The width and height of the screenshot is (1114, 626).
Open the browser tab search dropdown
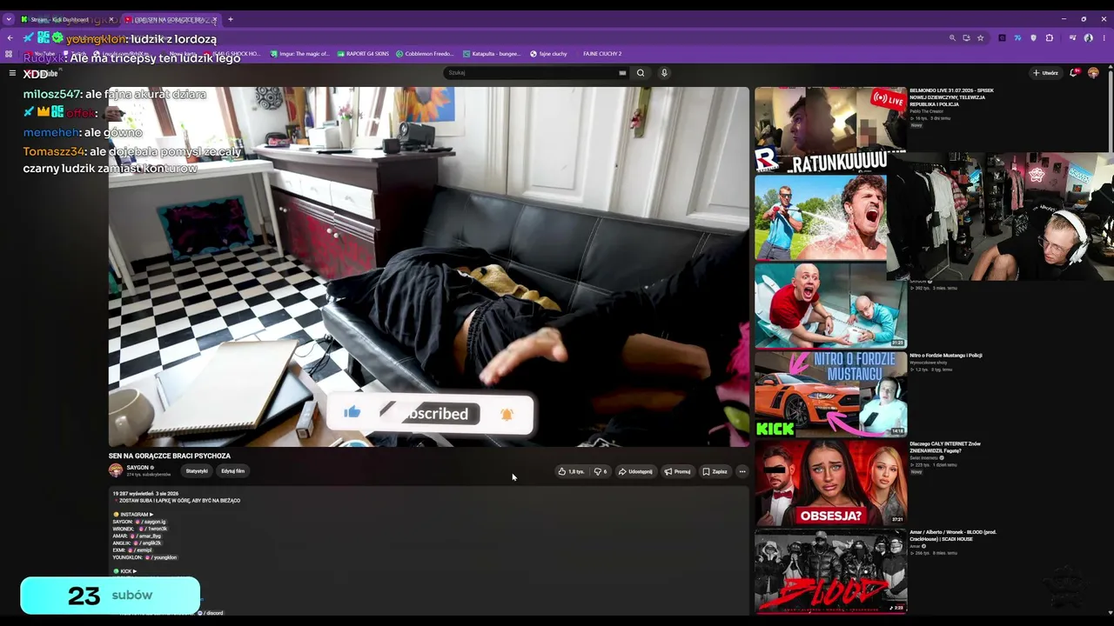pos(9,19)
